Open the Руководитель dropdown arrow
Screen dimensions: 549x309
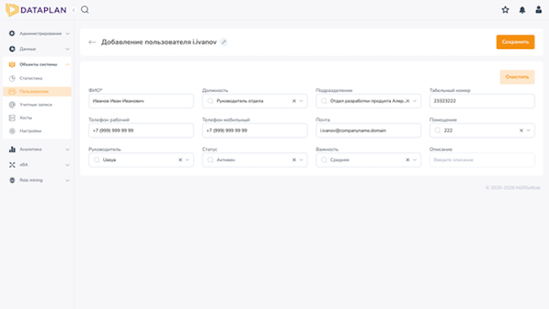coord(188,160)
